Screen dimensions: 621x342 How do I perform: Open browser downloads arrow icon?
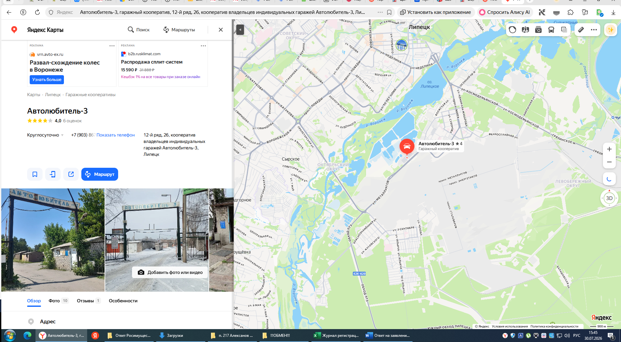613,12
